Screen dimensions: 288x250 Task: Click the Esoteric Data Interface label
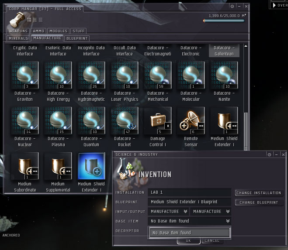pos(58,51)
